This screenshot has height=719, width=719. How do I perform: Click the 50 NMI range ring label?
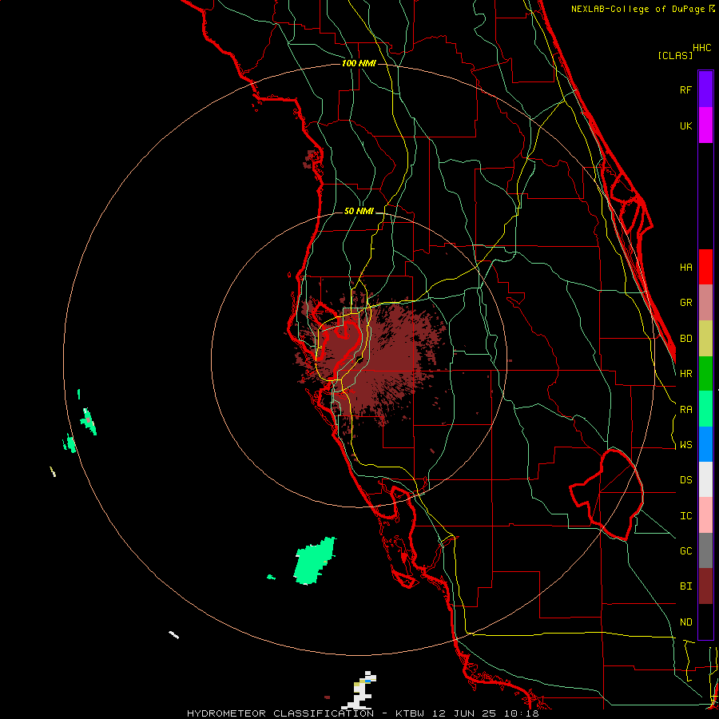point(359,212)
